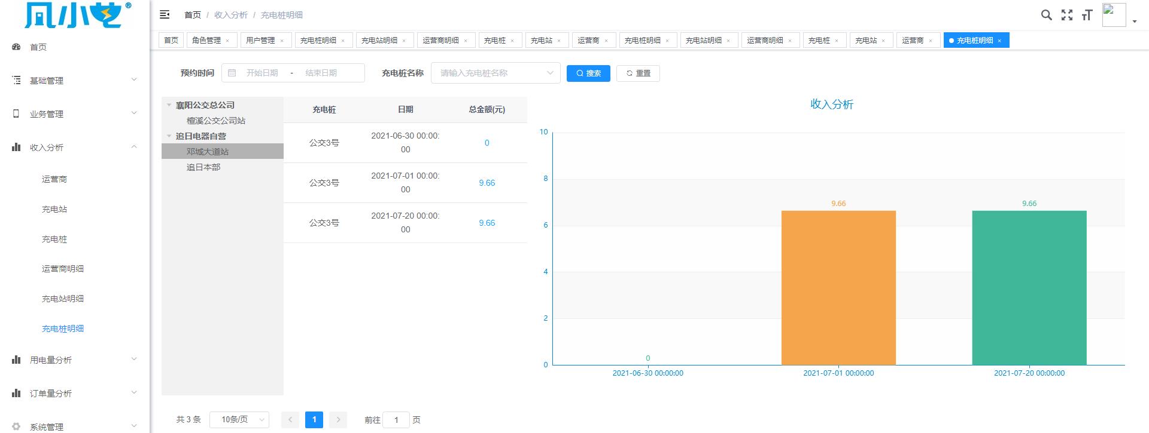The height and width of the screenshot is (433, 1149).
Task: Click the 首页 dashboard icon in sidebar
Action: tap(17, 47)
